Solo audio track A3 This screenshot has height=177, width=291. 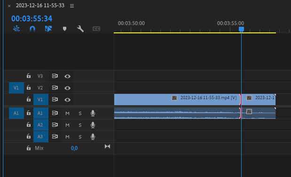(x=80, y=137)
